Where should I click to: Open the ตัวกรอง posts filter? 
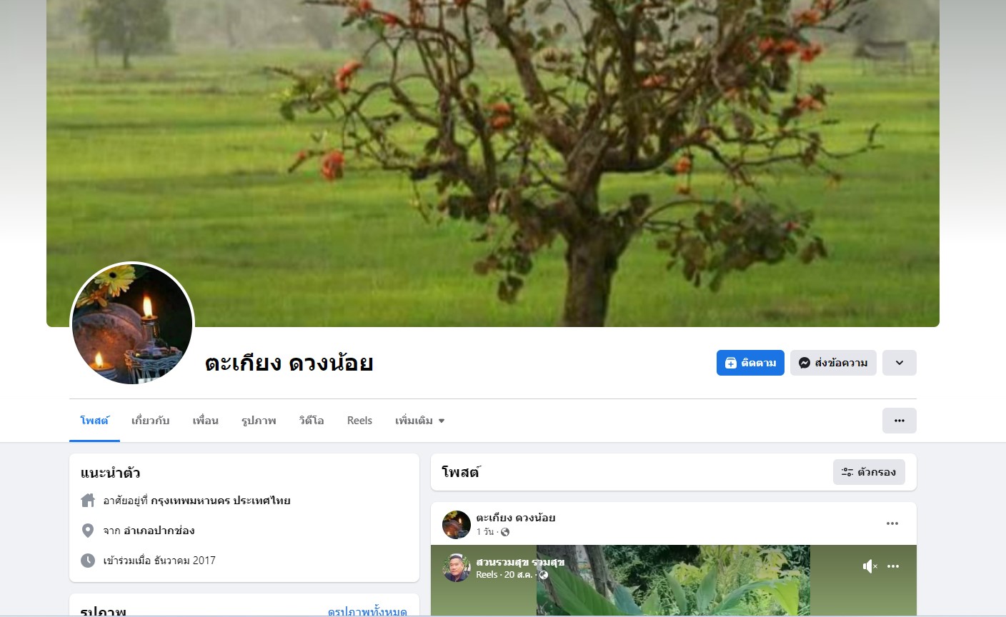coord(869,472)
